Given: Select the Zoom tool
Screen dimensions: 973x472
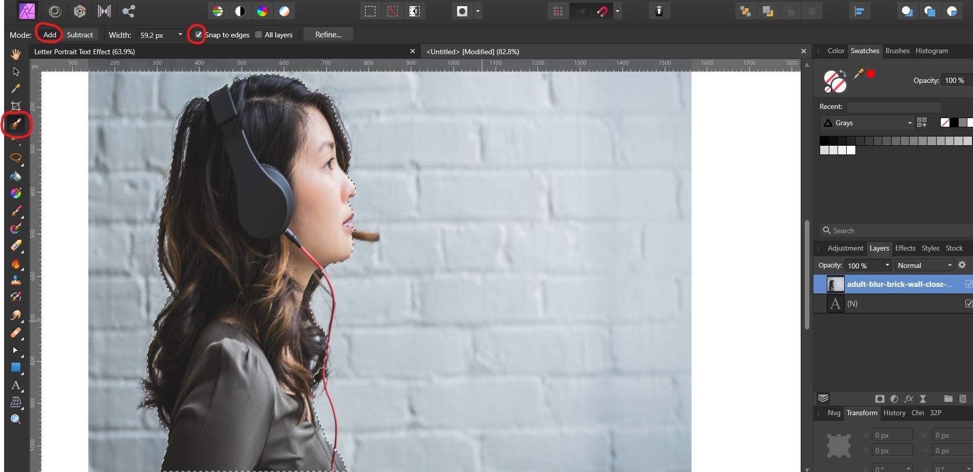Looking at the screenshot, I should pos(16,419).
